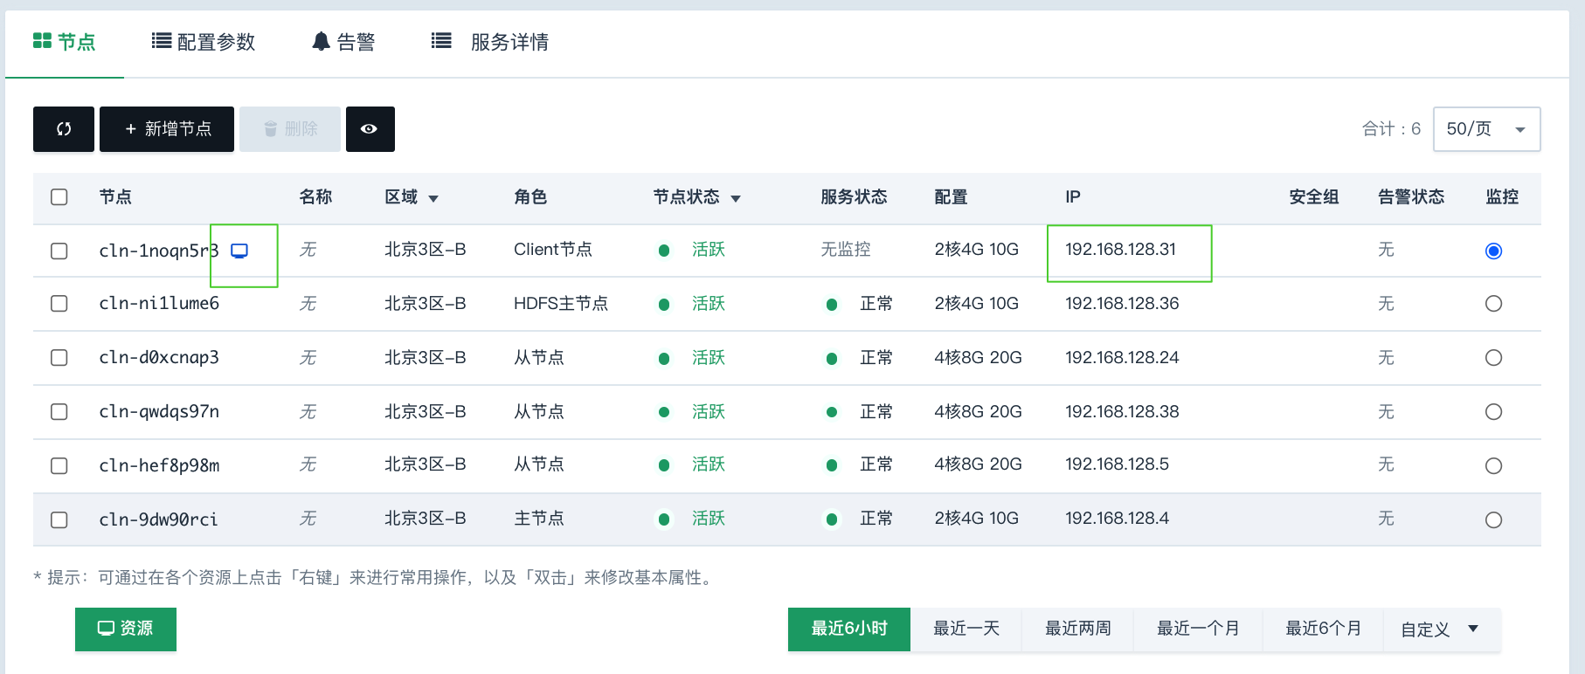This screenshot has height=674, width=1585.
Task: Click IP address 192.168.128.36
Action: click(1122, 304)
